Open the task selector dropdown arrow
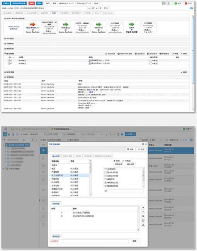197x251 pixels. 89,8
